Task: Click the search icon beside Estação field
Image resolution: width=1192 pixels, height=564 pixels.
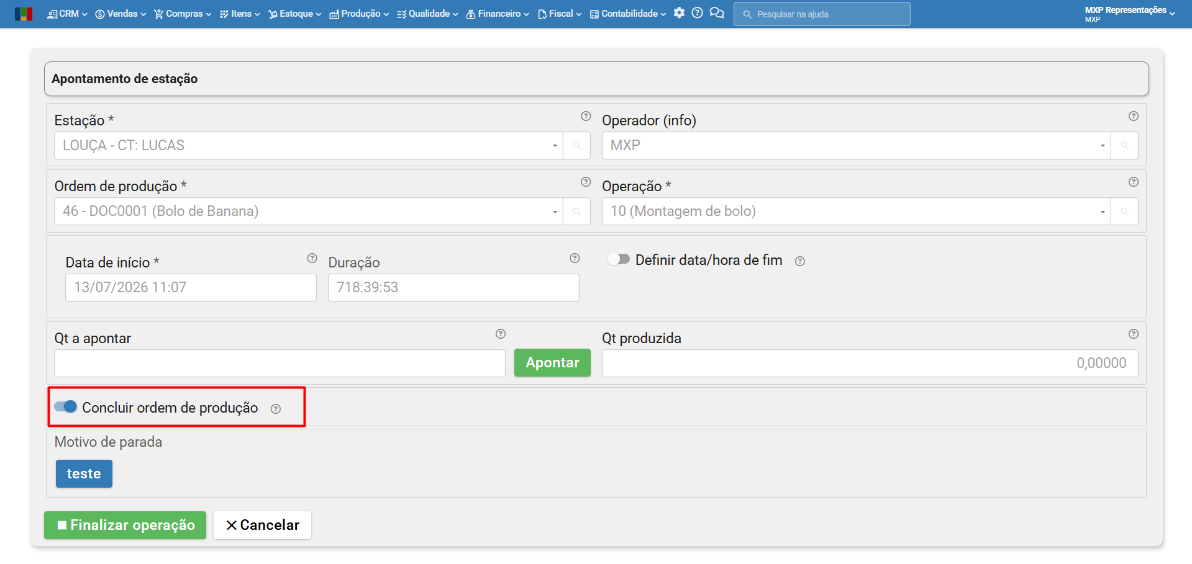Action: tap(576, 145)
